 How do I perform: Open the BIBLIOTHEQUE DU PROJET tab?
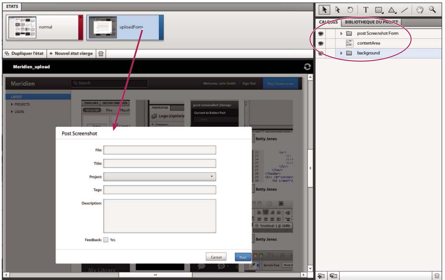(x=370, y=22)
